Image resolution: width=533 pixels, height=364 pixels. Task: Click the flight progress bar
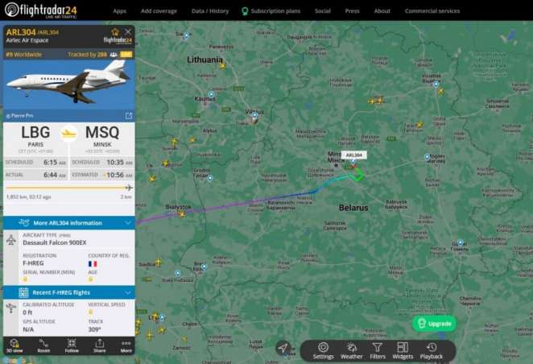tap(69, 188)
